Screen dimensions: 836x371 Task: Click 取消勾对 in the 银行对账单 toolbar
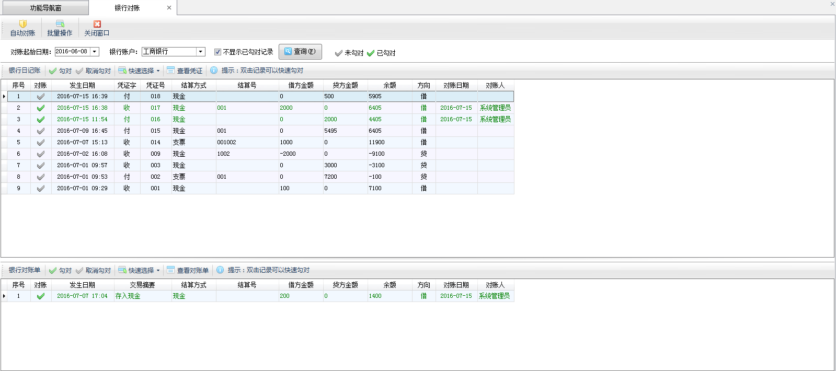click(x=94, y=270)
